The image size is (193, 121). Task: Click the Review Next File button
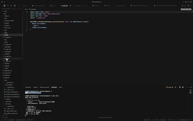click(x=186, y=9)
